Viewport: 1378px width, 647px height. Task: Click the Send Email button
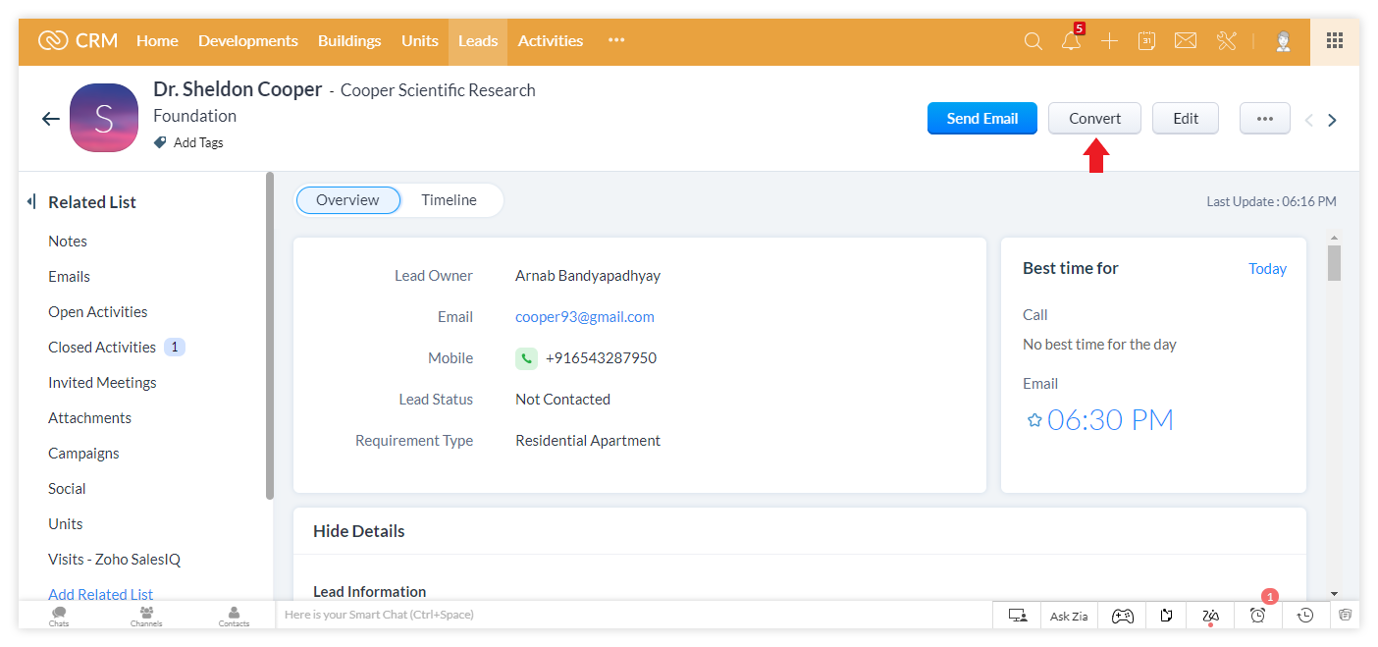tap(982, 118)
